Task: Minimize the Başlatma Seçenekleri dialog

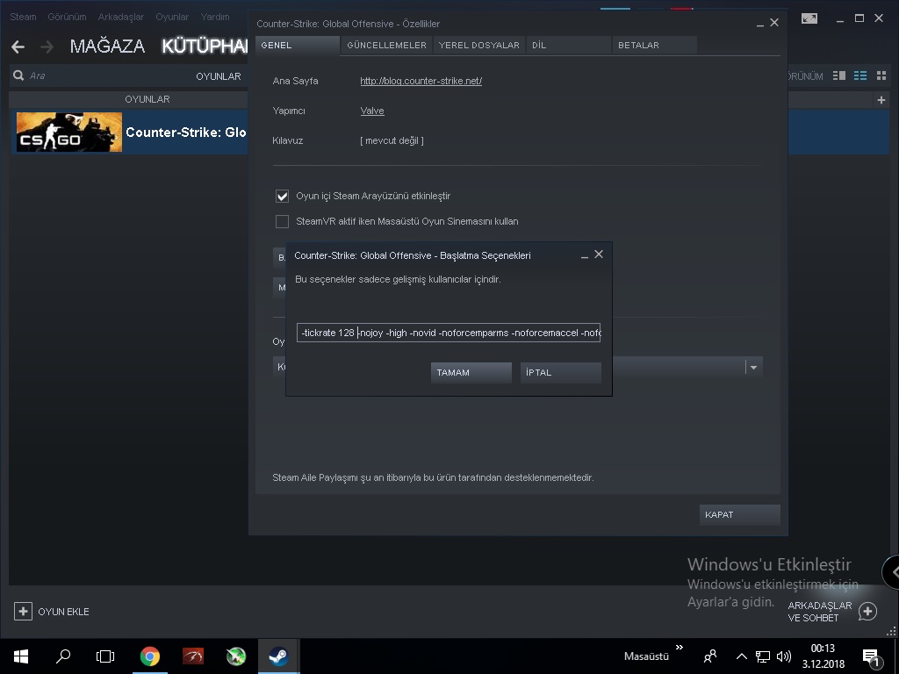Action: point(584,255)
